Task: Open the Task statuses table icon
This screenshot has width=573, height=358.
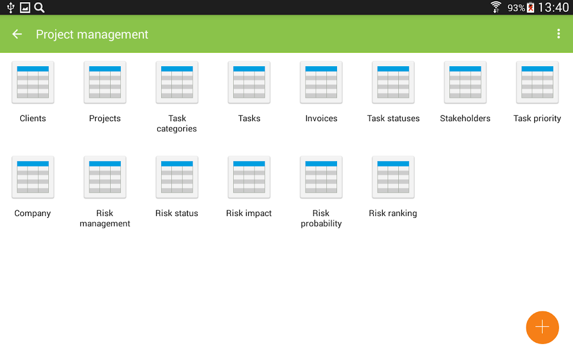Action: pyautogui.click(x=393, y=82)
